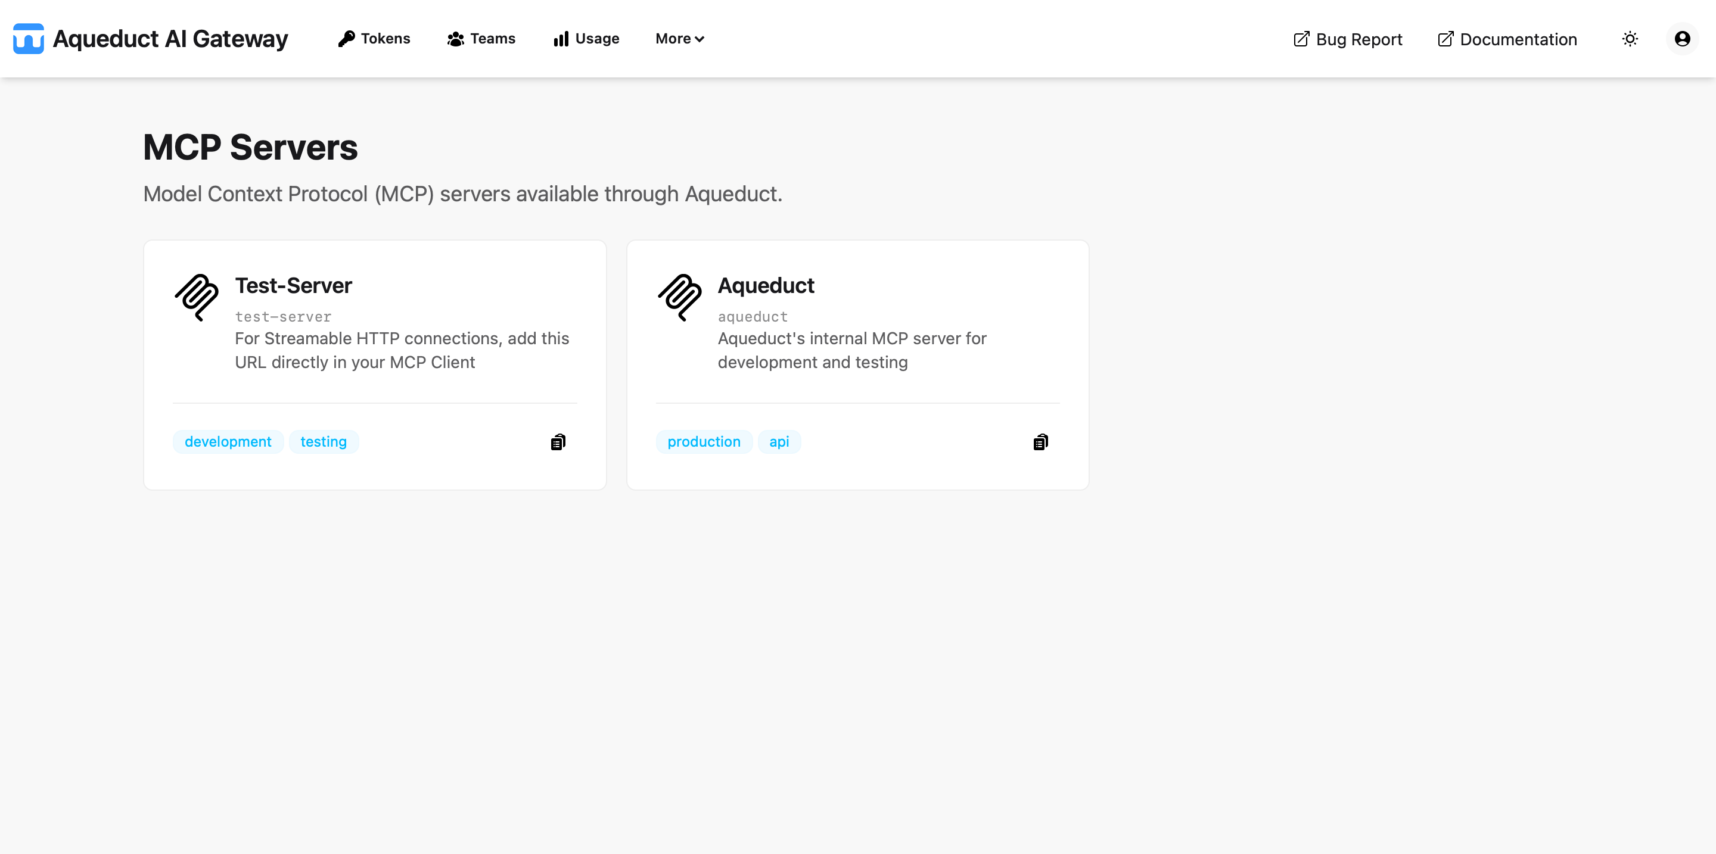Image resolution: width=1716 pixels, height=854 pixels.
Task: Toggle light/dark theme with the sun icon
Action: coord(1630,39)
